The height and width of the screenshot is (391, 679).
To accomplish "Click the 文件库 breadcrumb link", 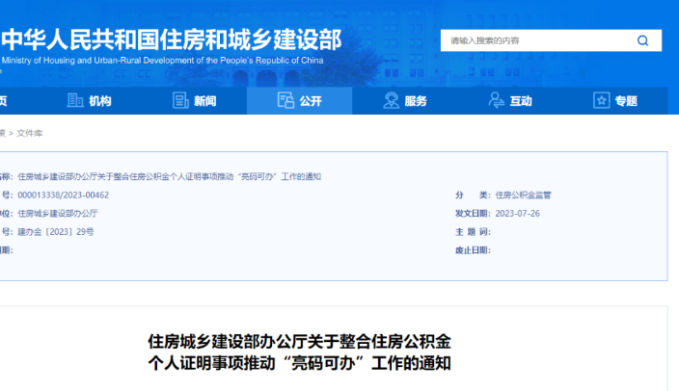I will 30,133.
